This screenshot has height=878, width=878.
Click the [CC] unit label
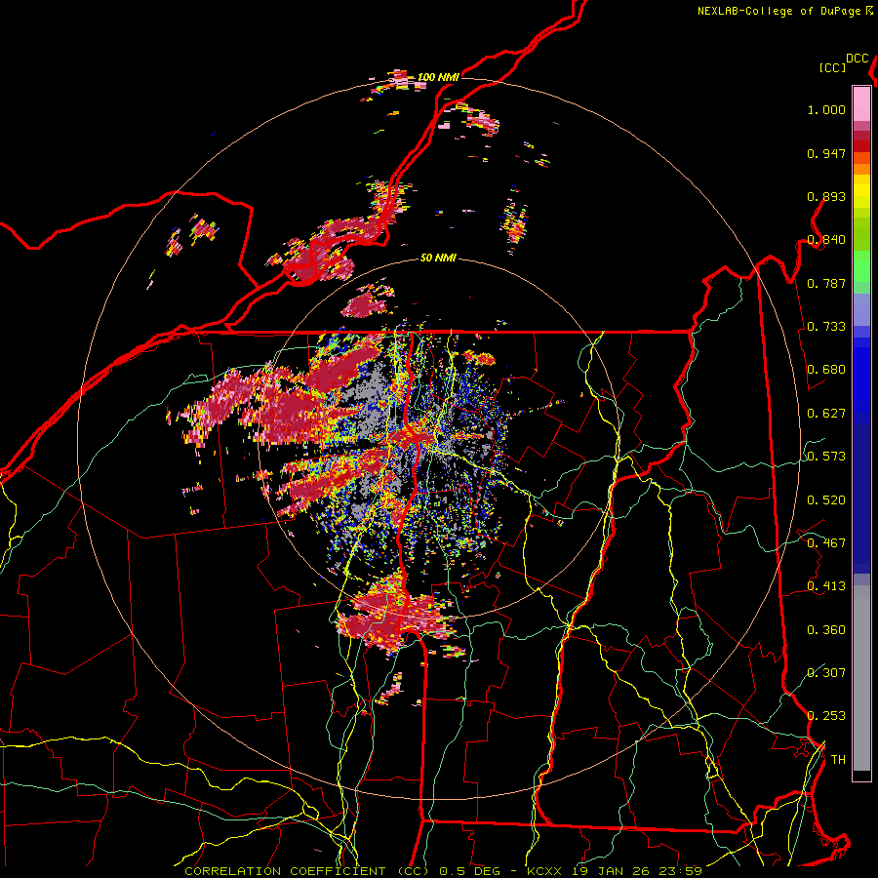(832, 67)
